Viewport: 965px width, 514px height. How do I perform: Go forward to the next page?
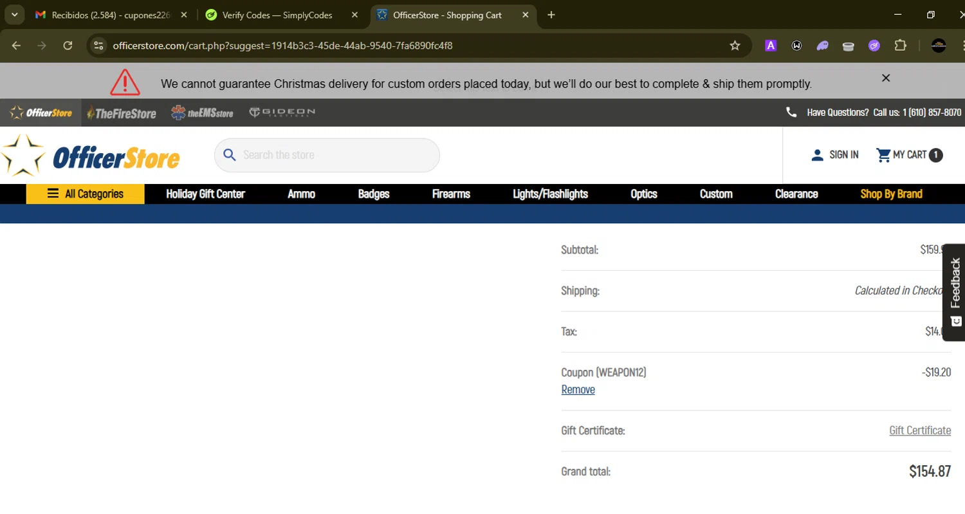pyautogui.click(x=42, y=46)
